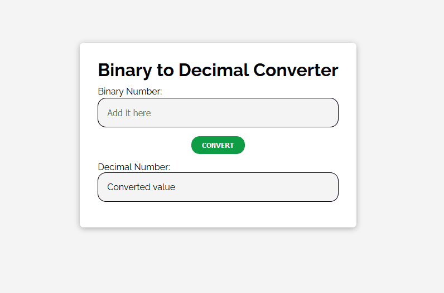
Task: Select the Decimal Number output field
Action: coord(218,187)
